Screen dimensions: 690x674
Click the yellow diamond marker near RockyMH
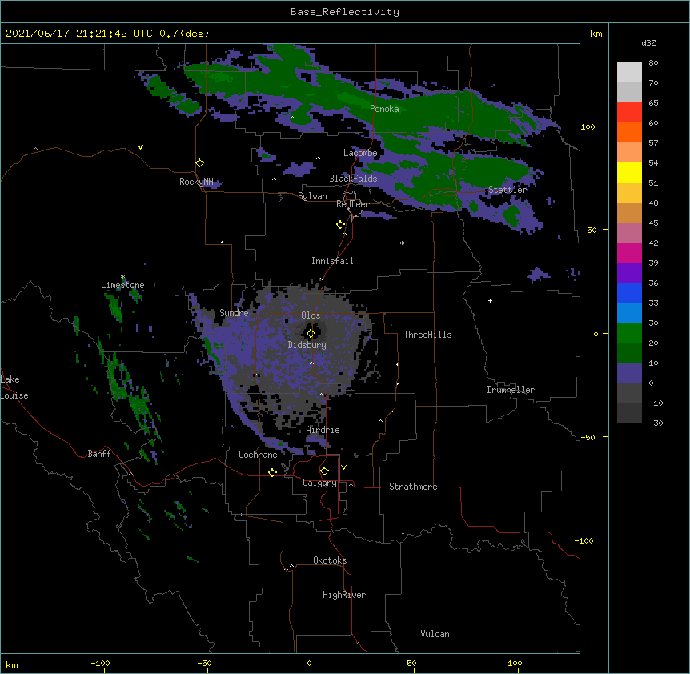200,163
